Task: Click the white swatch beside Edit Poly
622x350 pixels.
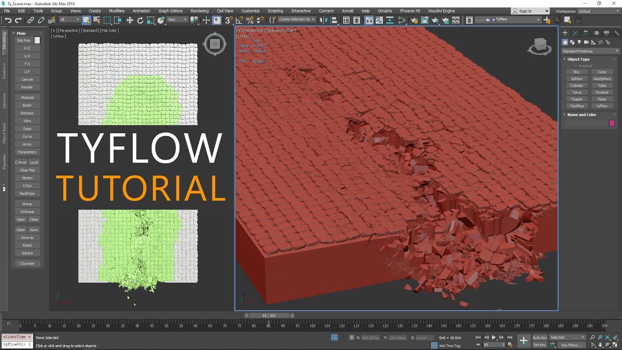Action: (x=37, y=40)
